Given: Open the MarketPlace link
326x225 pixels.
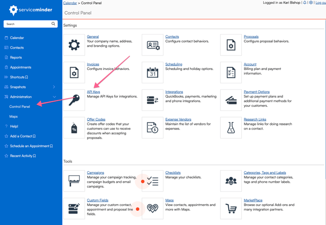Looking at the screenshot, I should (x=253, y=200).
